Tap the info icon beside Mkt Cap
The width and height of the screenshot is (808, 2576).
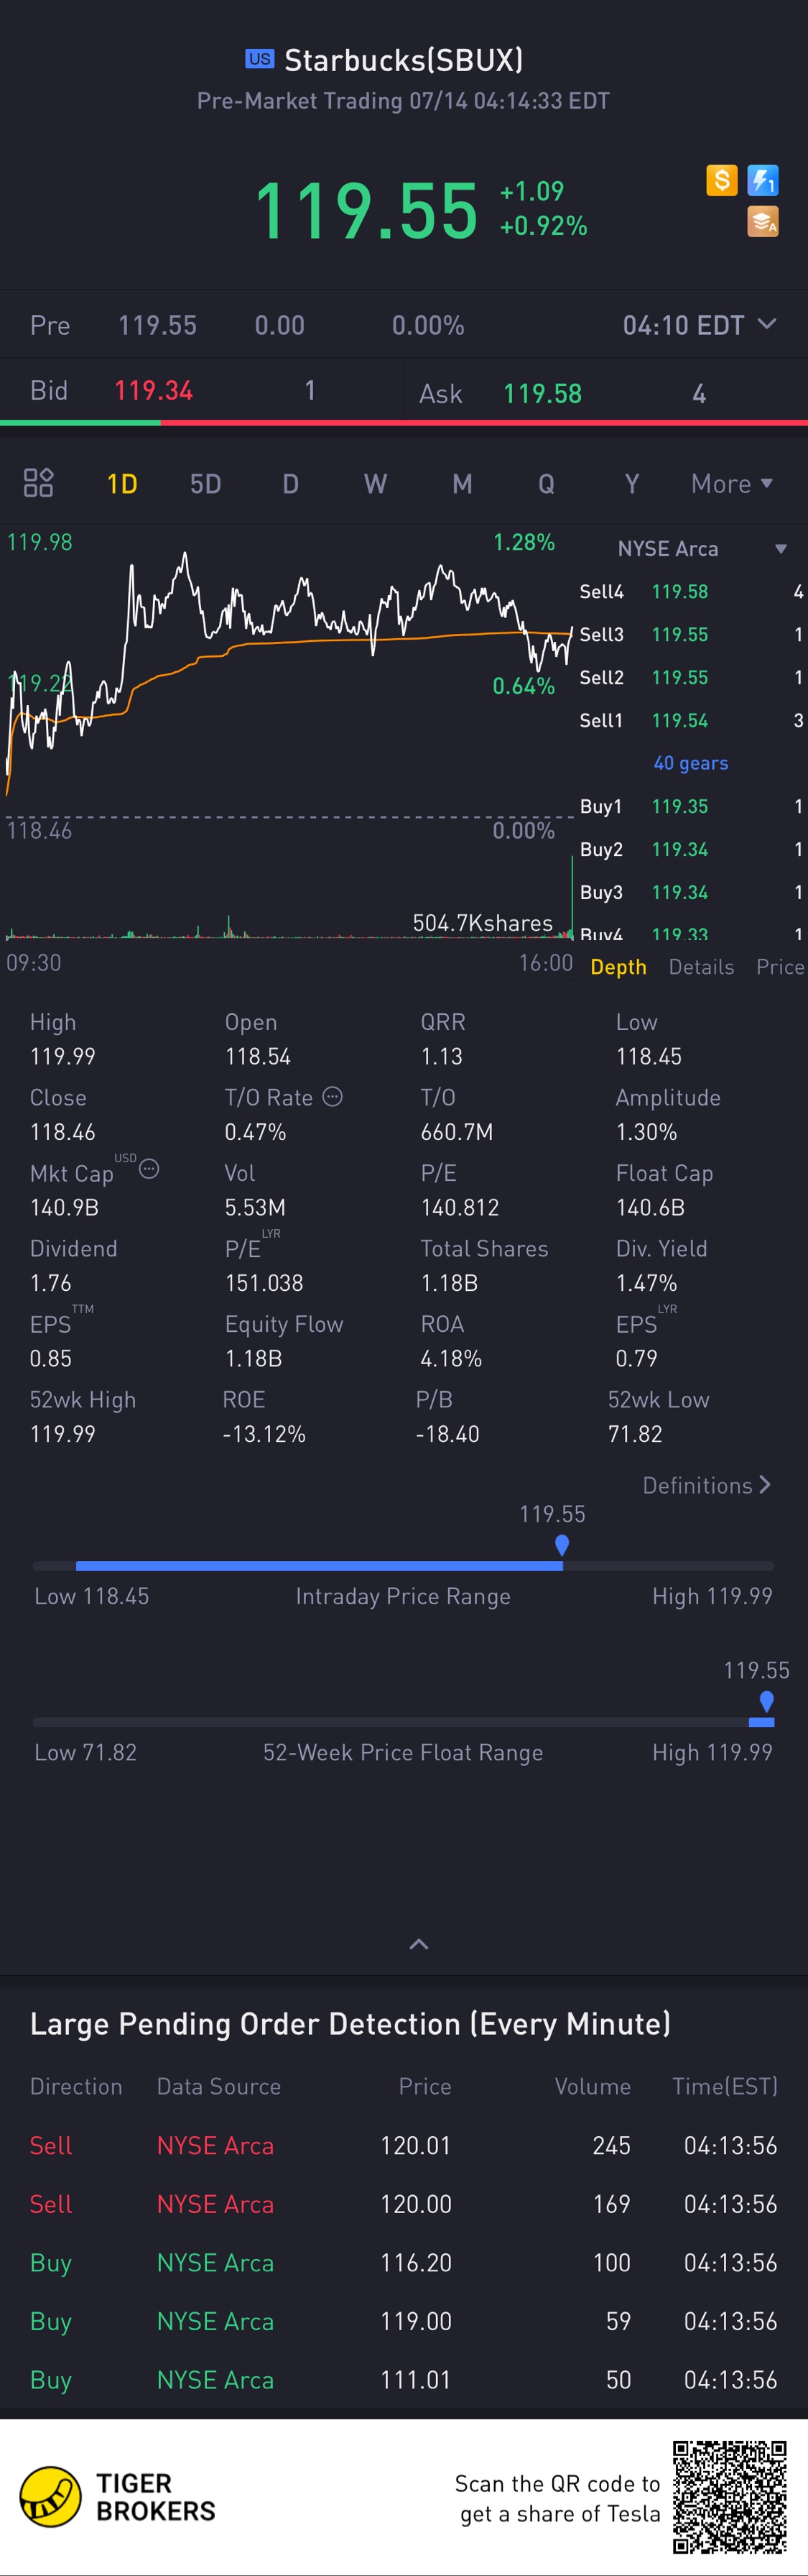point(149,1168)
